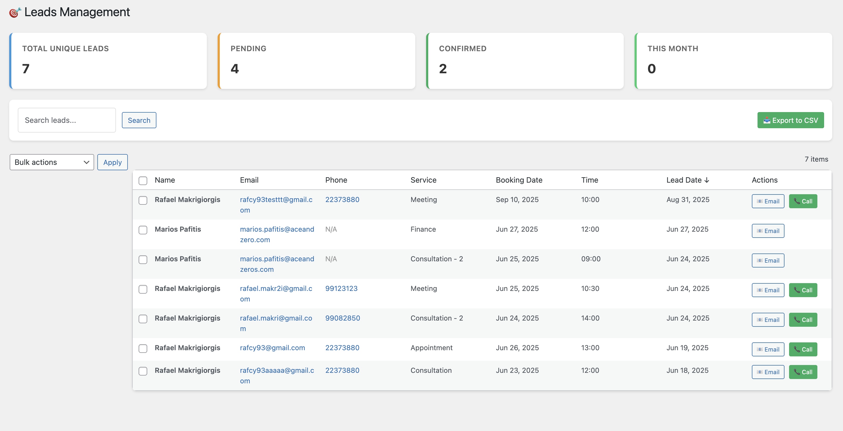Check the Appointment row for rafcy93@gmail.com
843x431 pixels.
(143, 349)
